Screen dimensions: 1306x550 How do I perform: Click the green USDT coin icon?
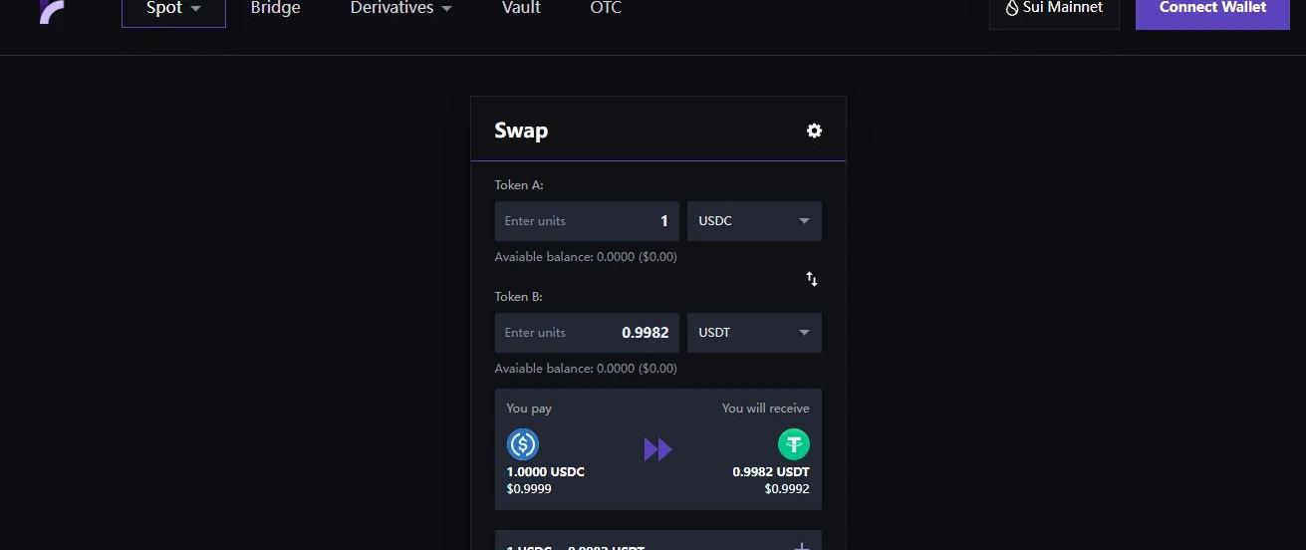[794, 443]
